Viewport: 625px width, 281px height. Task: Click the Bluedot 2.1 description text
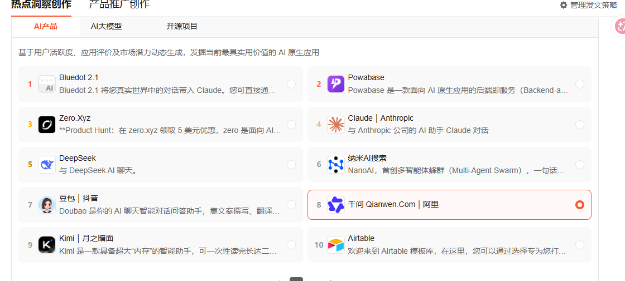[167, 90]
